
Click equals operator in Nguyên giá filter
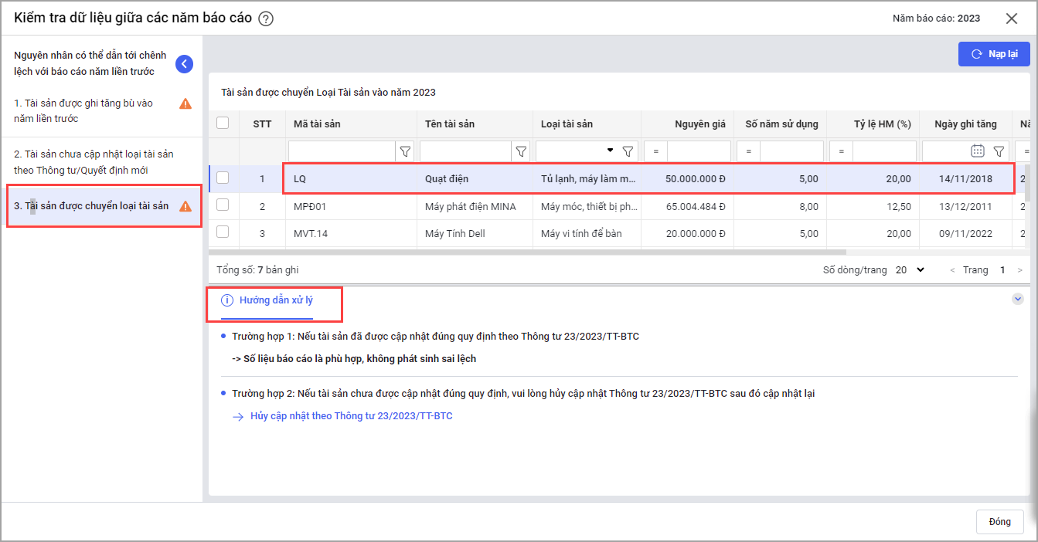click(x=655, y=151)
